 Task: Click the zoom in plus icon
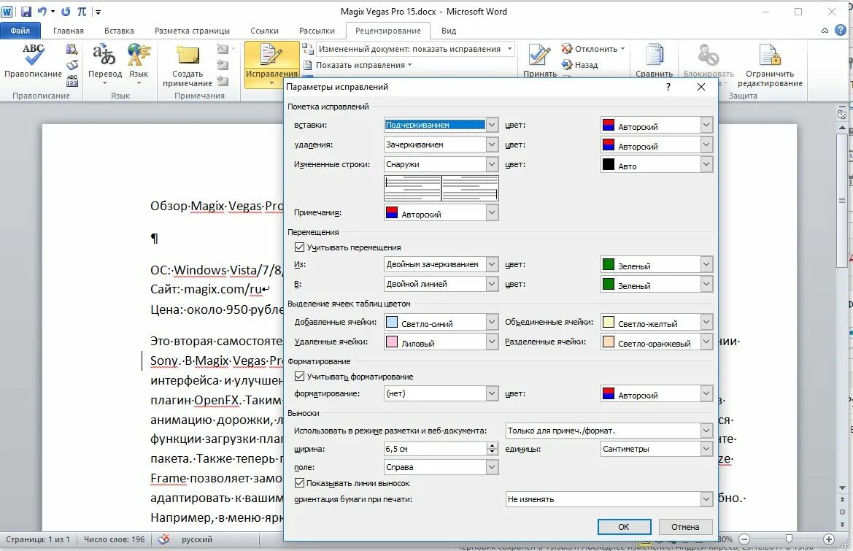pyautogui.click(x=828, y=539)
